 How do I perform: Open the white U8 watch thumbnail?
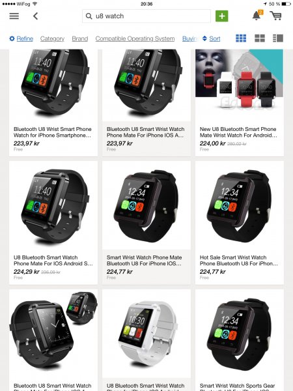tap(146, 334)
